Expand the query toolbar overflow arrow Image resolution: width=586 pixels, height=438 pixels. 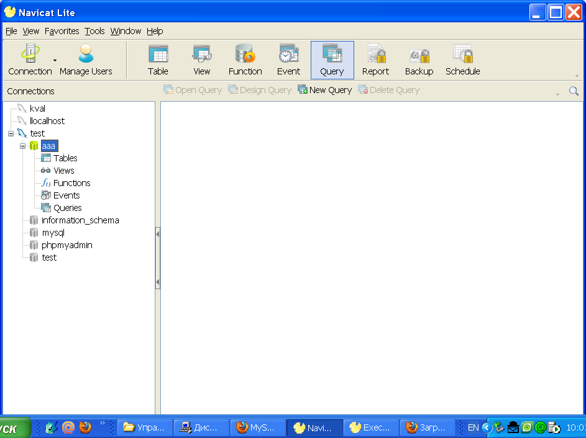coord(557,94)
